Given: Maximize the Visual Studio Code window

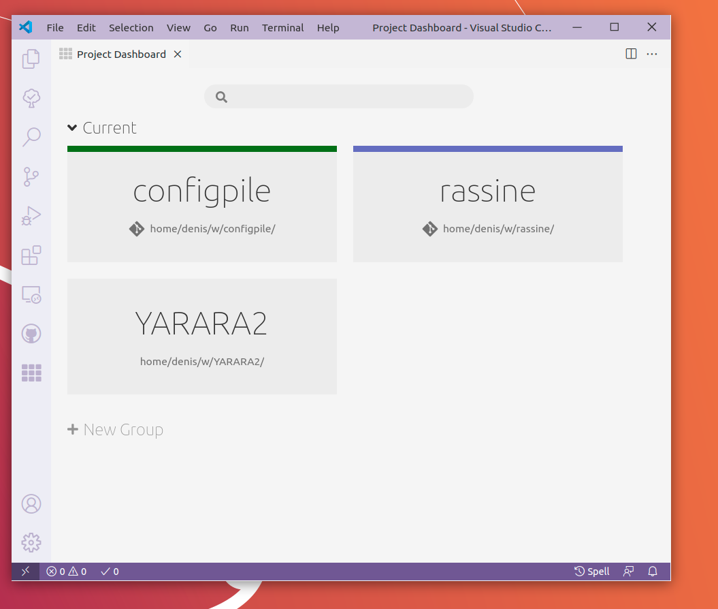Looking at the screenshot, I should (615, 27).
